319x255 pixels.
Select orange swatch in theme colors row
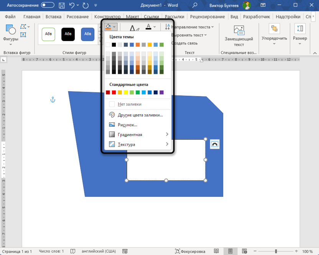pyautogui.click(x=138, y=45)
